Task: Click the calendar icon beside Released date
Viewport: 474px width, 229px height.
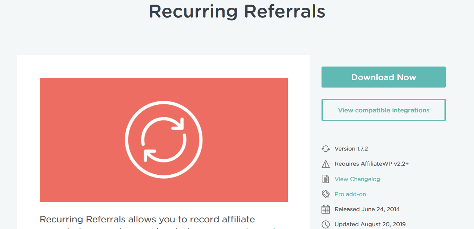Action: pos(326,209)
